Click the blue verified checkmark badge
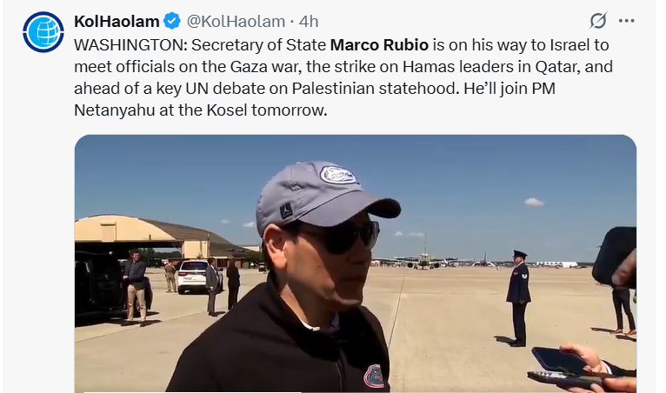 tap(172, 21)
